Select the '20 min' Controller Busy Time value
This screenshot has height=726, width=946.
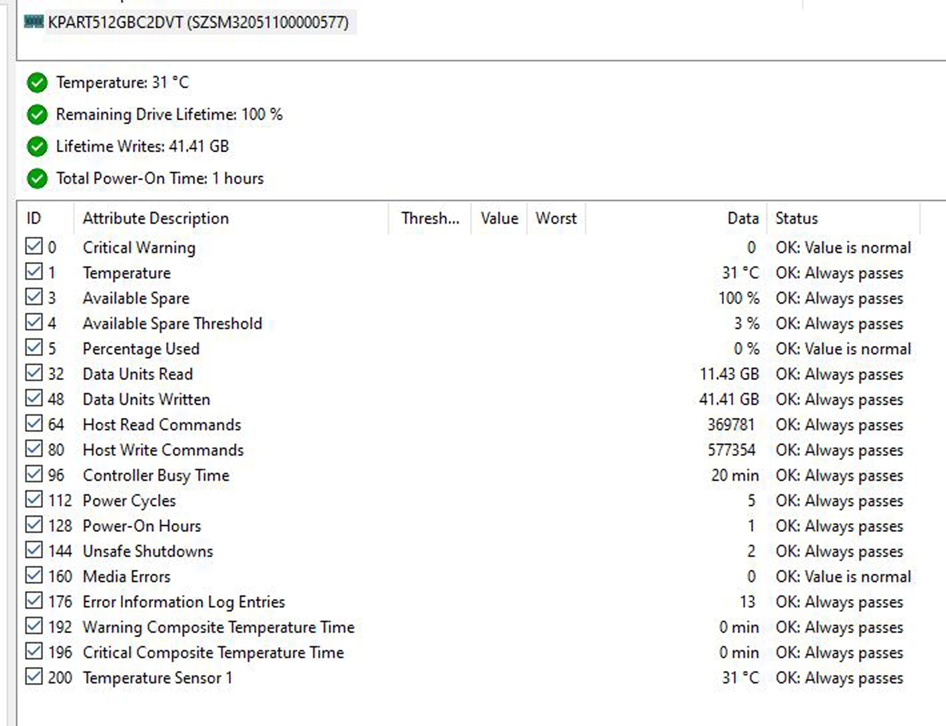click(735, 475)
